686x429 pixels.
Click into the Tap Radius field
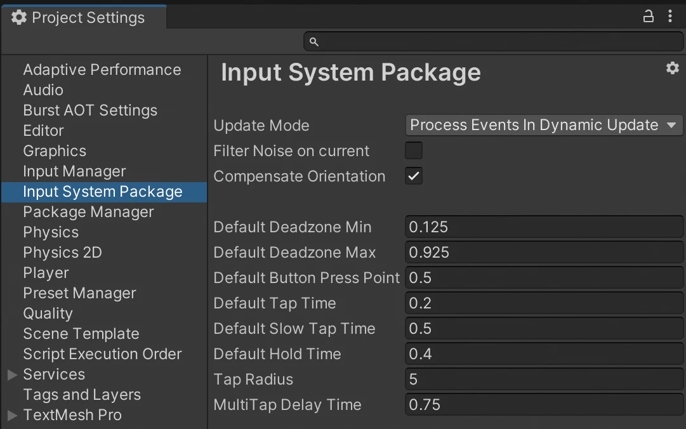coord(543,379)
